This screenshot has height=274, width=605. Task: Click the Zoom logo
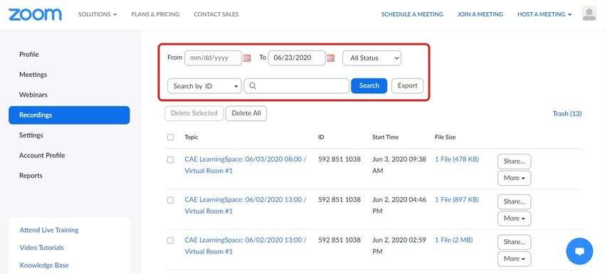[35, 14]
